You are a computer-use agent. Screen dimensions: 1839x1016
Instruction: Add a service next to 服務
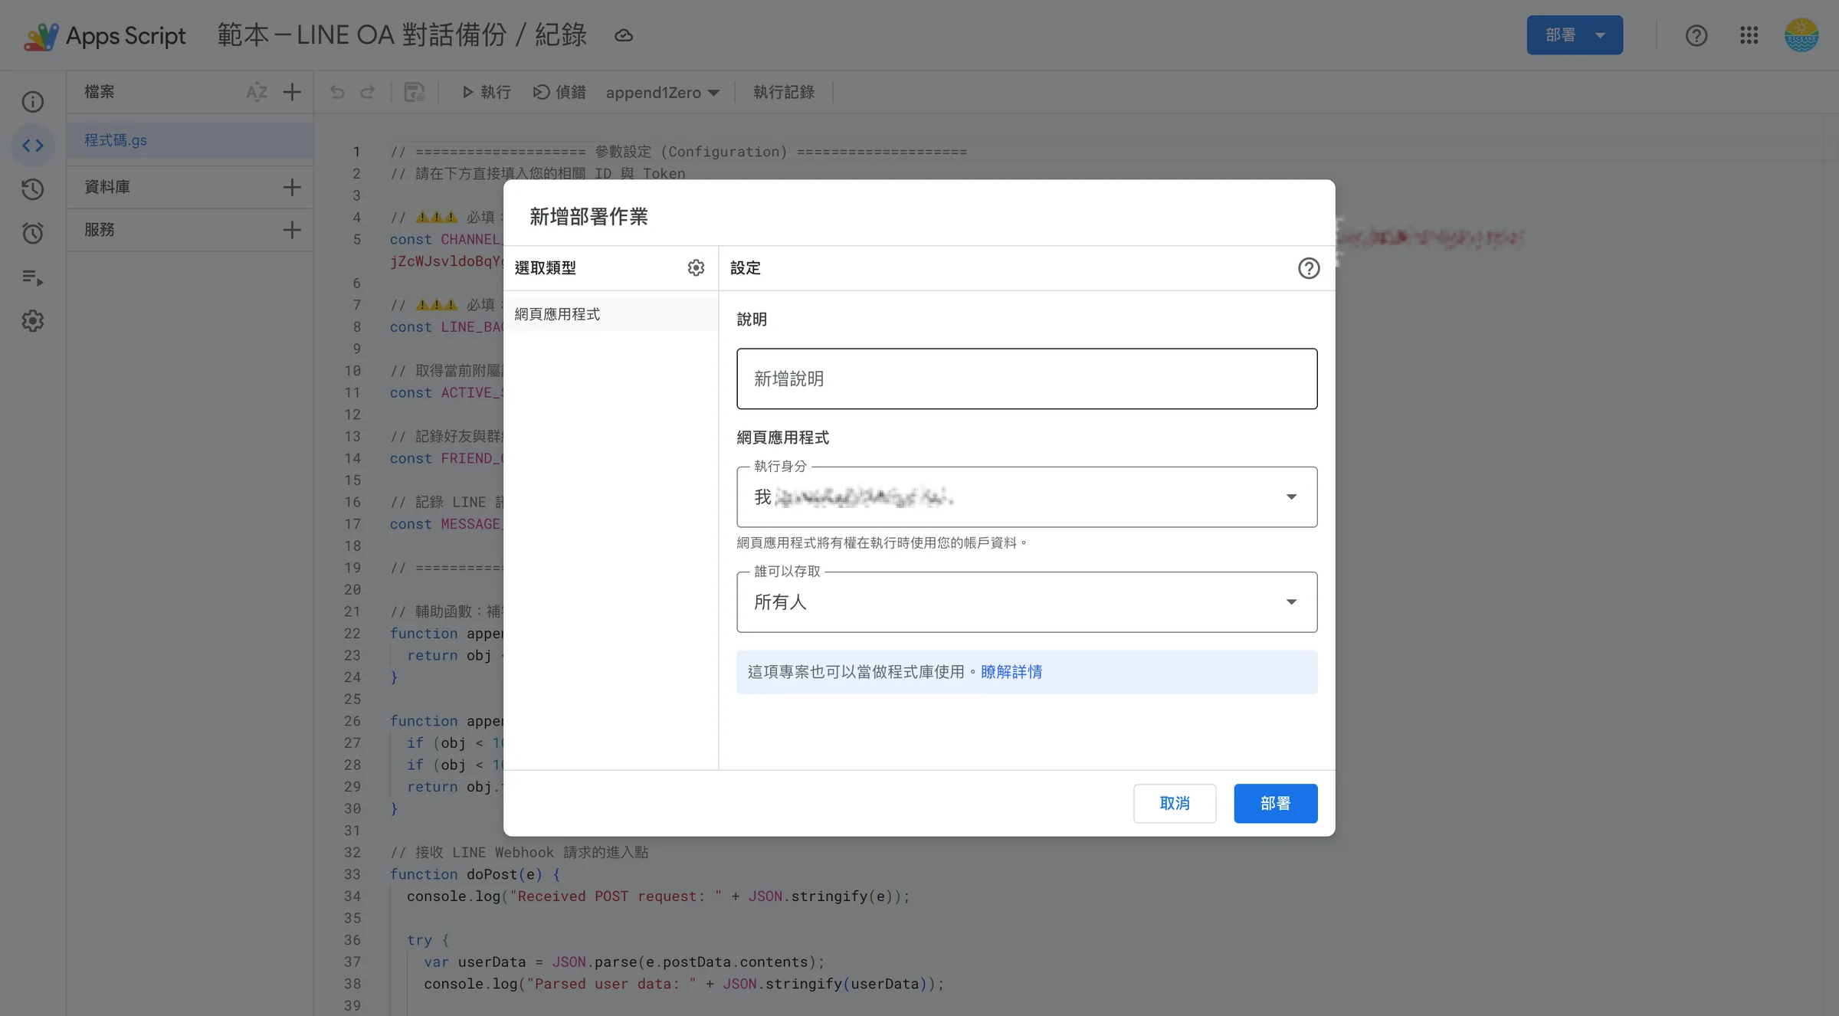(292, 230)
